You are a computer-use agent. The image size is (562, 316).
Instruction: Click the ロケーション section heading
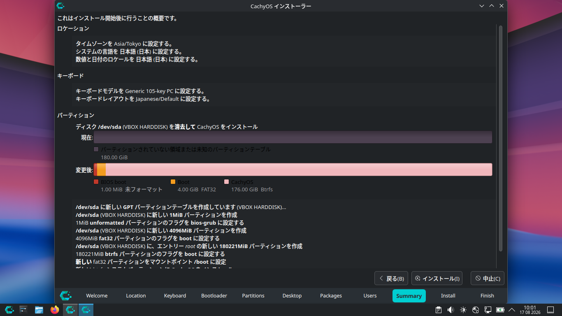[x=73, y=28]
